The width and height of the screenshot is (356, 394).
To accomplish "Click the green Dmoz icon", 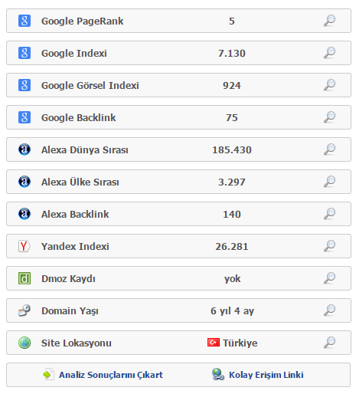I will click(x=24, y=278).
